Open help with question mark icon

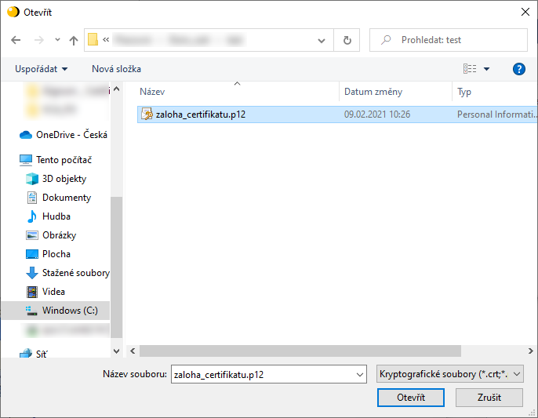click(519, 69)
